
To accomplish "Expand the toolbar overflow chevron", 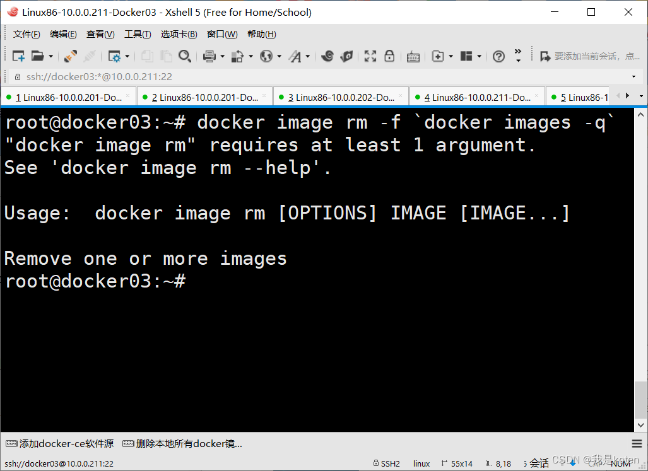I will point(518,55).
